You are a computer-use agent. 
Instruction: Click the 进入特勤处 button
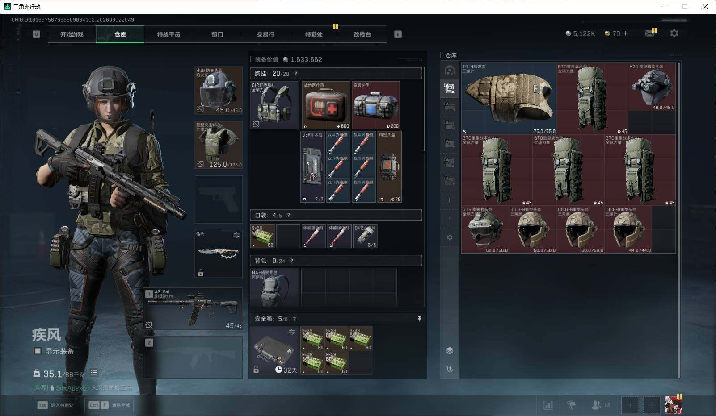coord(55,405)
